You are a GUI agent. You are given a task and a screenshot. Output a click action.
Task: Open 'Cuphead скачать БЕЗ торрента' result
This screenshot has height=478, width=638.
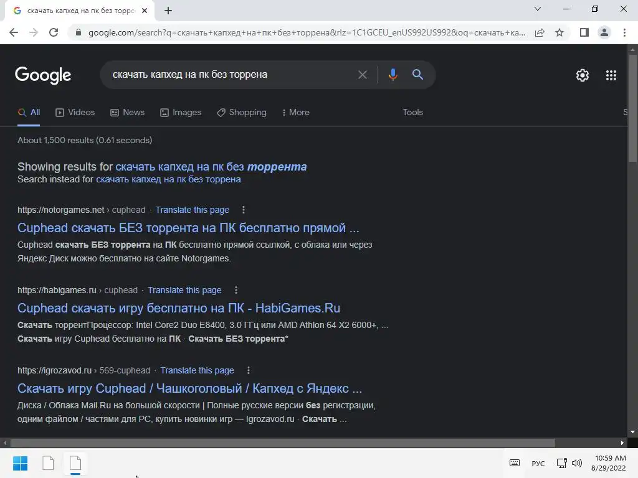pyautogui.click(x=188, y=228)
